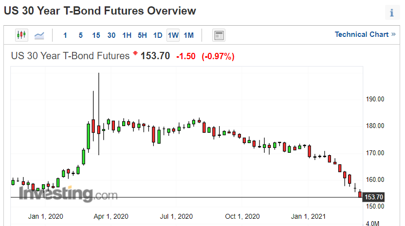Select the active 1W interval
This screenshot has height=226, width=405.
(173, 35)
